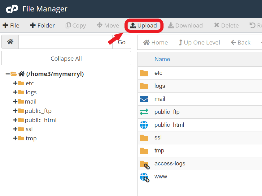The height and width of the screenshot is (196, 262).
Task: Sort files by the Name column header
Action: (x=162, y=59)
